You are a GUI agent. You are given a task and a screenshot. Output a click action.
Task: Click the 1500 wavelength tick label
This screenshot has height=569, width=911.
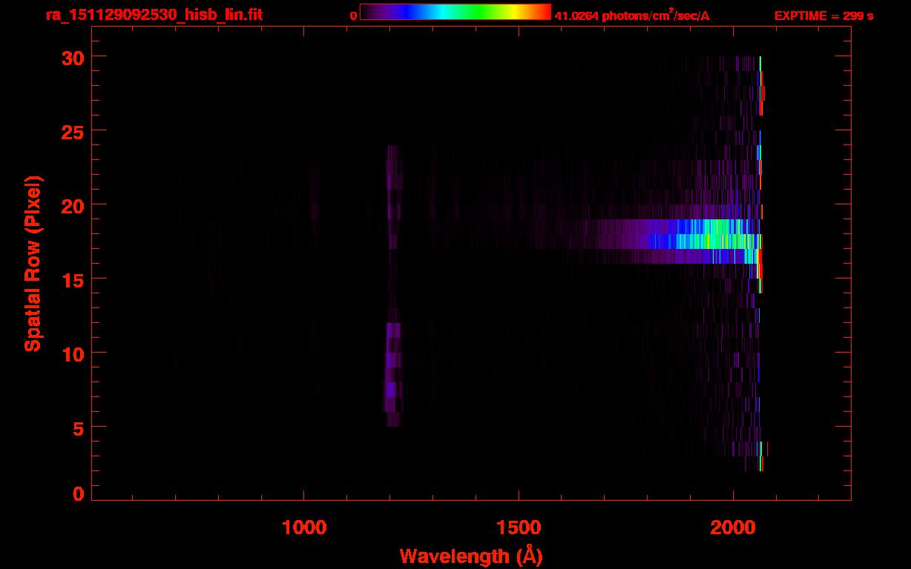point(518,528)
